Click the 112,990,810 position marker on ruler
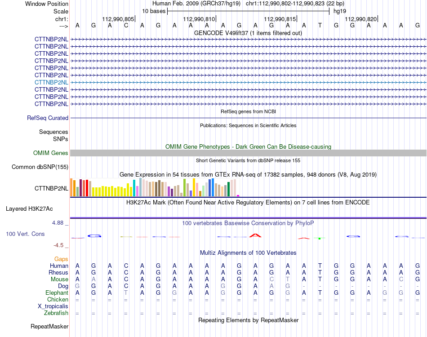The height and width of the screenshot is (337, 427). [x=199, y=19]
